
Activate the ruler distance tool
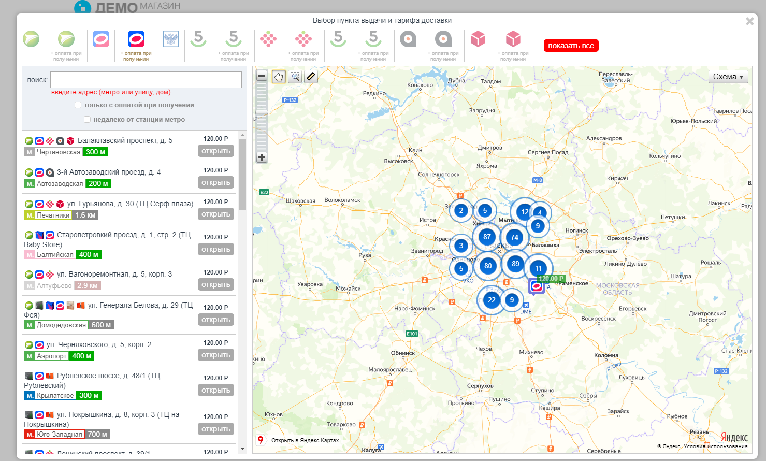pyautogui.click(x=311, y=77)
